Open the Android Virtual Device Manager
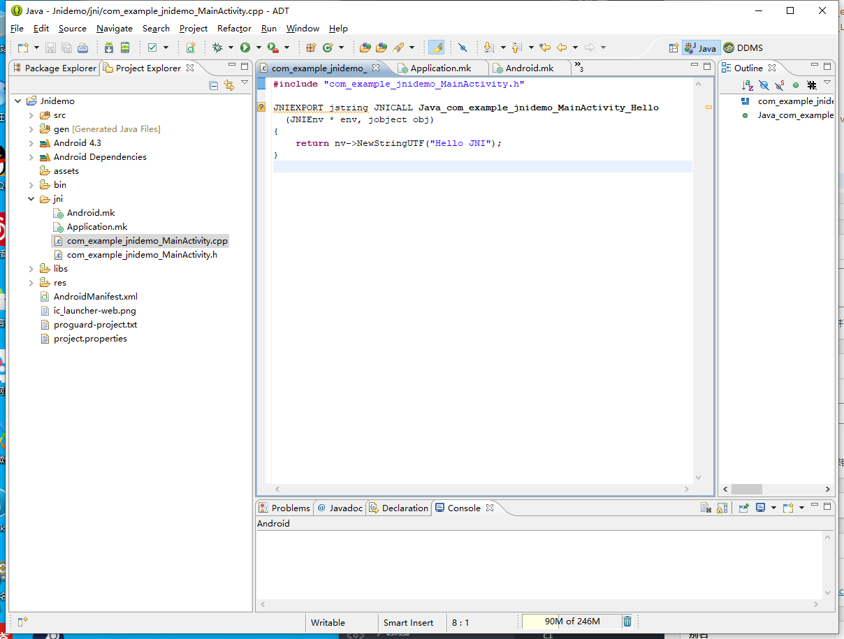844x639 pixels. click(125, 47)
